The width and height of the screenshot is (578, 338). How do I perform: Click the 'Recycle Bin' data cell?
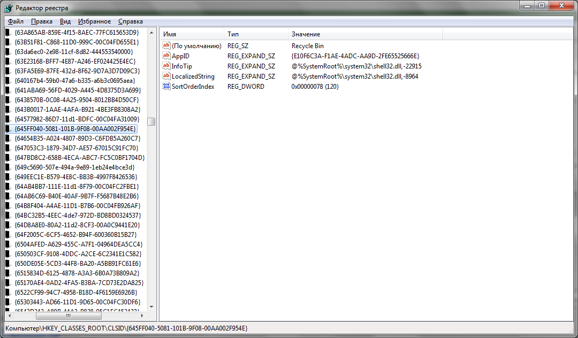pos(307,46)
